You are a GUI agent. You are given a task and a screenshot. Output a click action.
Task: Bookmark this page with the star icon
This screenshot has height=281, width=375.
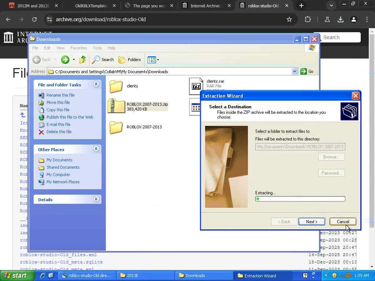(x=289, y=19)
